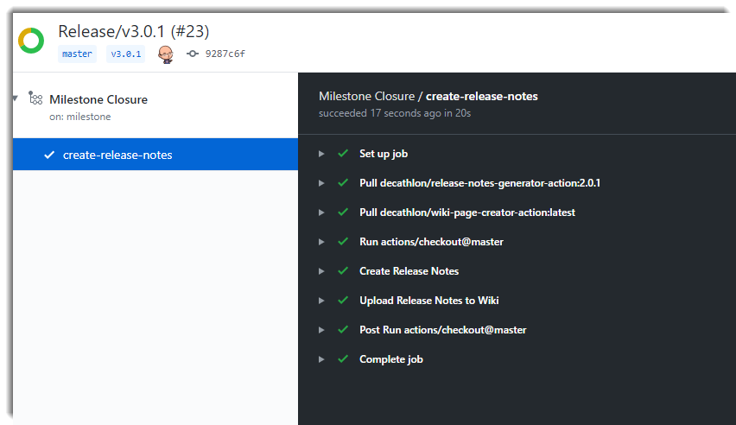Click green check for Post Run checkout
736x425 pixels.
(343, 329)
